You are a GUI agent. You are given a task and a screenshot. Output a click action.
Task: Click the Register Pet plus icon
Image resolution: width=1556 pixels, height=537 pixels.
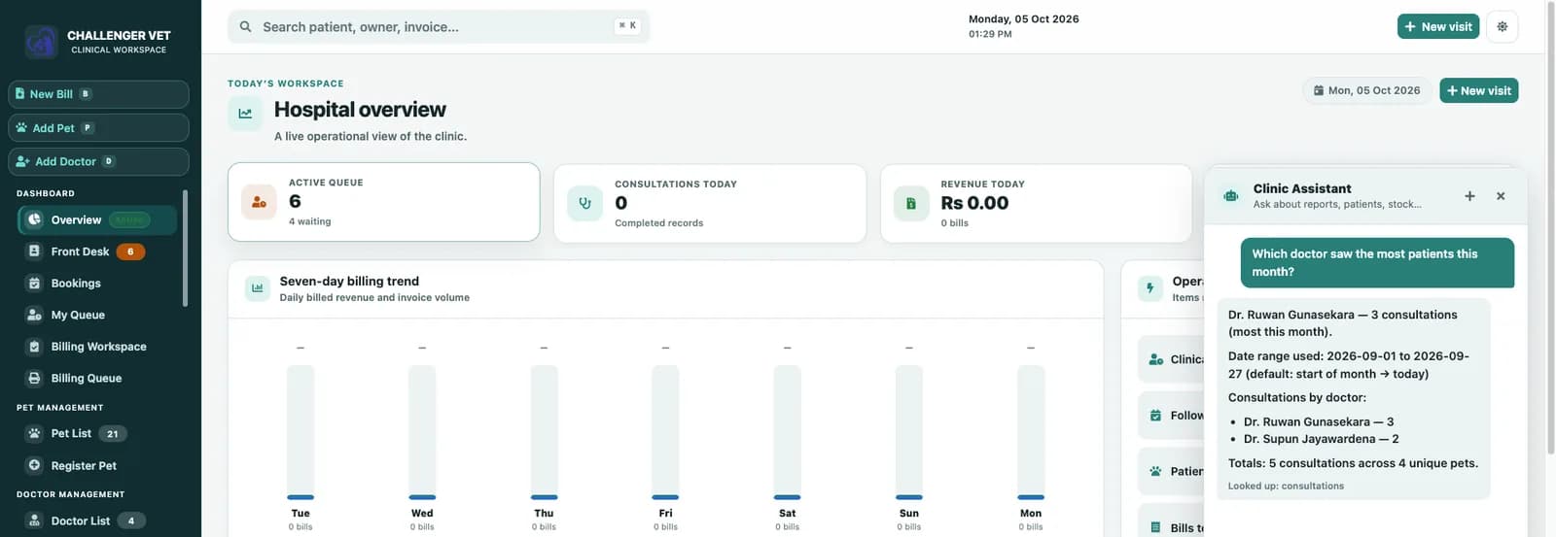pos(34,465)
